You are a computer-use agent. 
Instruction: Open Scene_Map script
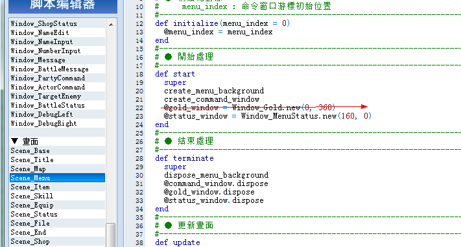click(x=57, y=169)
